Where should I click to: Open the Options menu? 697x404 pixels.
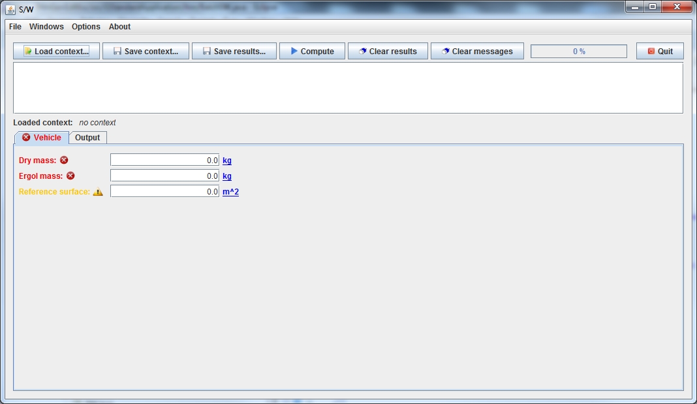click(x=86, y=27)
